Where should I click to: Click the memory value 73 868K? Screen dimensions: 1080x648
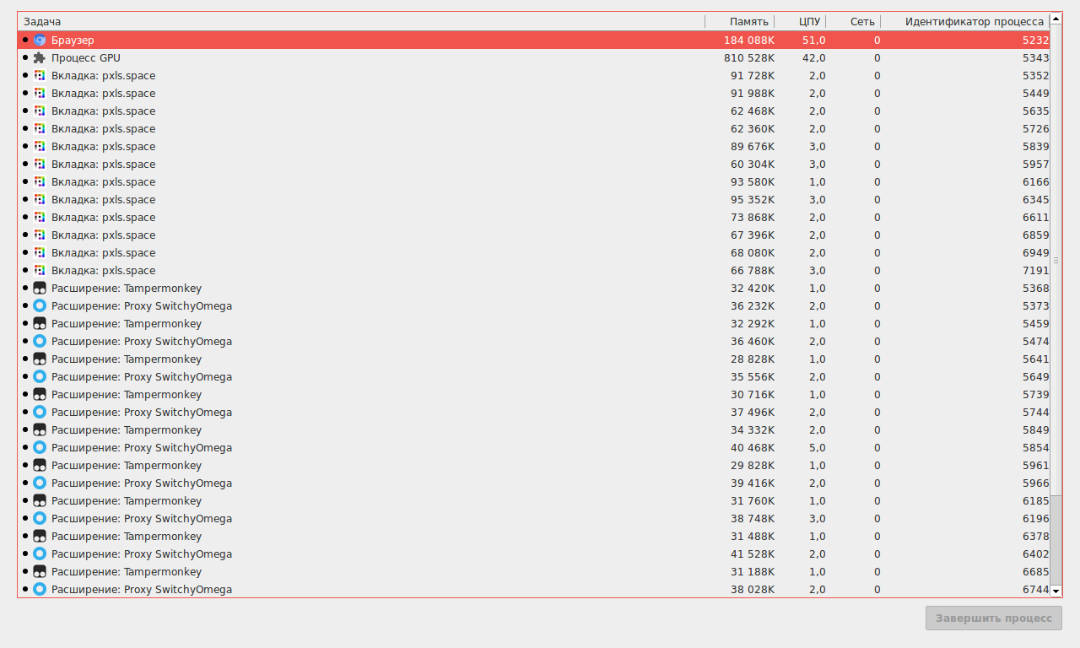coord(753,218)
